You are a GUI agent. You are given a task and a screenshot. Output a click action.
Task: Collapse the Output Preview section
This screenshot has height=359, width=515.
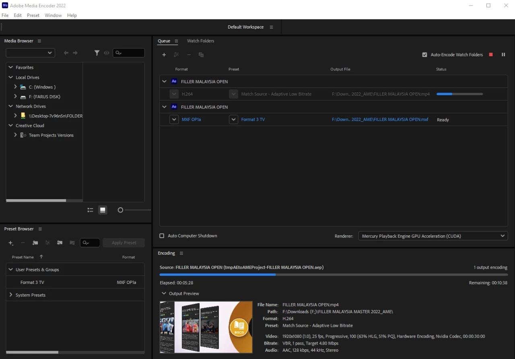point(164,294)
